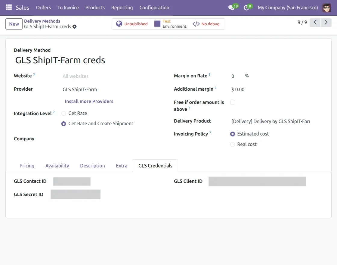337x265 pixels.
Task: Click Install more Providers link
Action: pyautogui.click(x=89, y=101)
